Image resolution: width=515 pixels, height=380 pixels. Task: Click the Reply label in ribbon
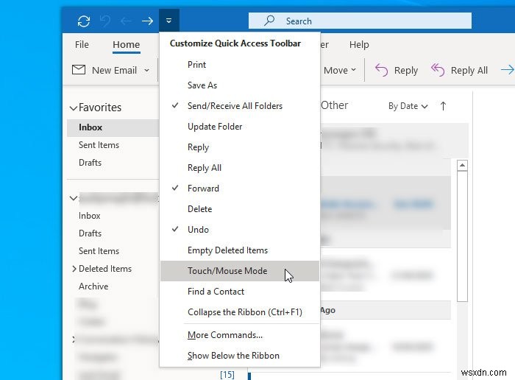pos(406,71)
